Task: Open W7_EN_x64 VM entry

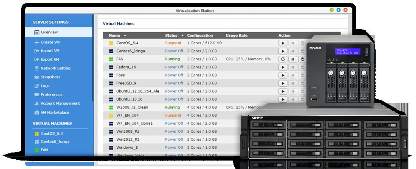Action: click(127, 115)
